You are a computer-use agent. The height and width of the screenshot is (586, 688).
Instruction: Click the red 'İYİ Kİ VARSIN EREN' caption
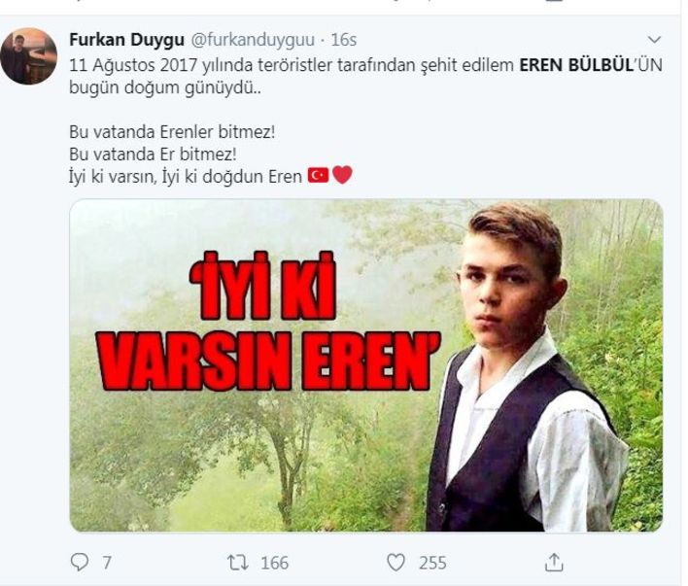point(271,321)
